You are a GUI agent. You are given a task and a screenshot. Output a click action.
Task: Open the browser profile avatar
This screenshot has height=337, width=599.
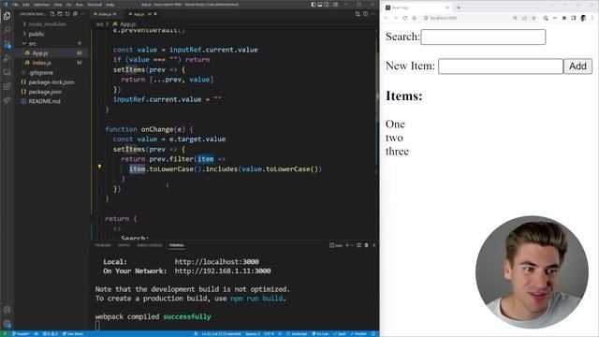pos(583,18)
